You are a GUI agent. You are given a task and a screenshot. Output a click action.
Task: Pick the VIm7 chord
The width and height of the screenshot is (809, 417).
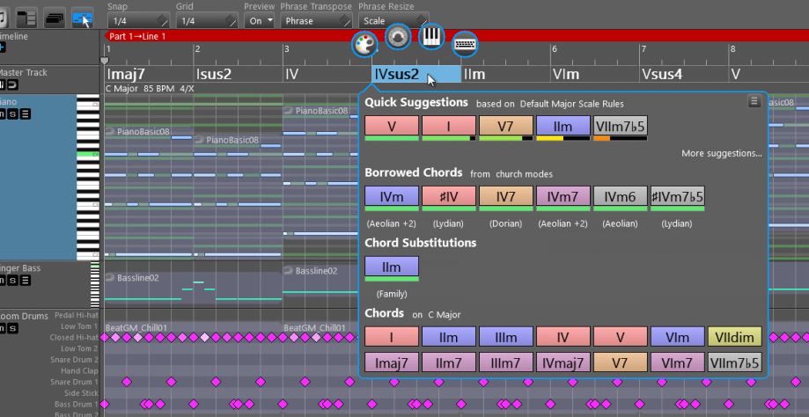(678, 362)
